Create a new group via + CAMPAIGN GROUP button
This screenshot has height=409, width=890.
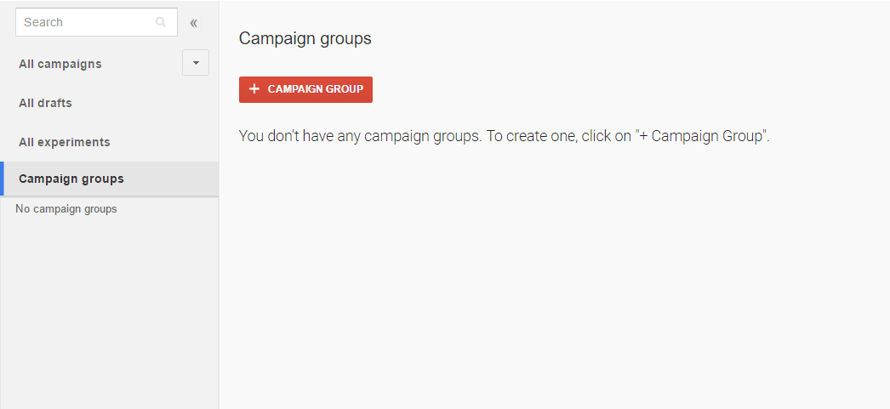[306, 89]
